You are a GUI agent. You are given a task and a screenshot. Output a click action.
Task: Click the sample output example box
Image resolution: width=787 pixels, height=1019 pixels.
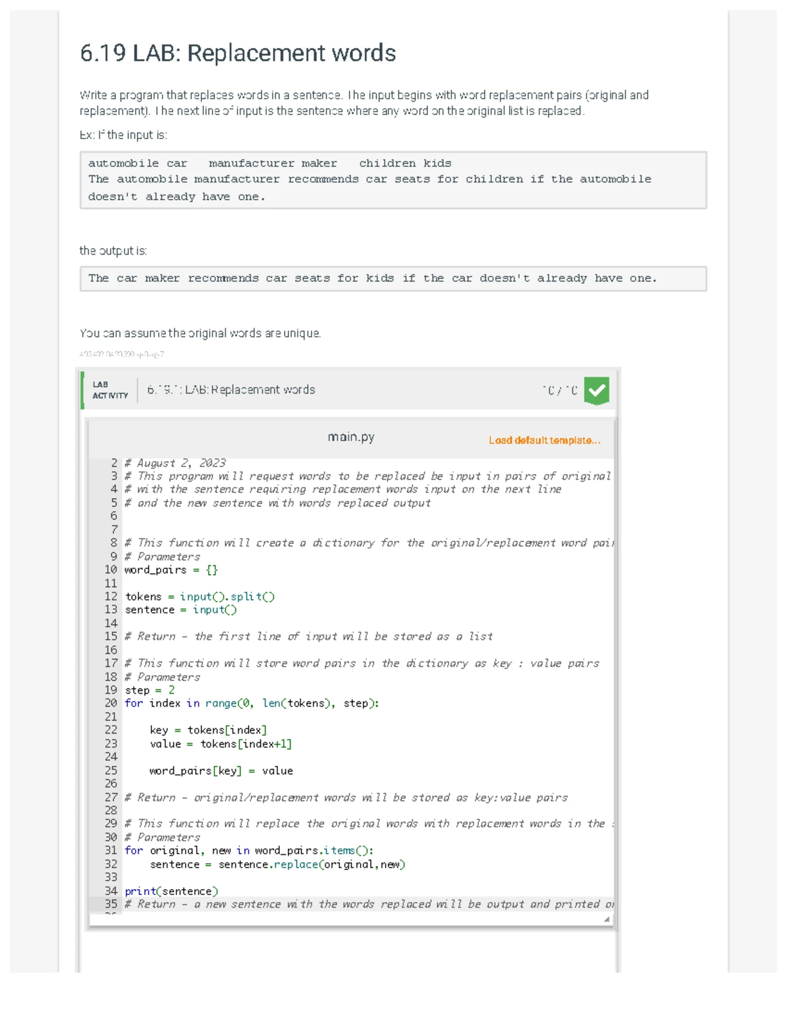click(x=392, y=278)
